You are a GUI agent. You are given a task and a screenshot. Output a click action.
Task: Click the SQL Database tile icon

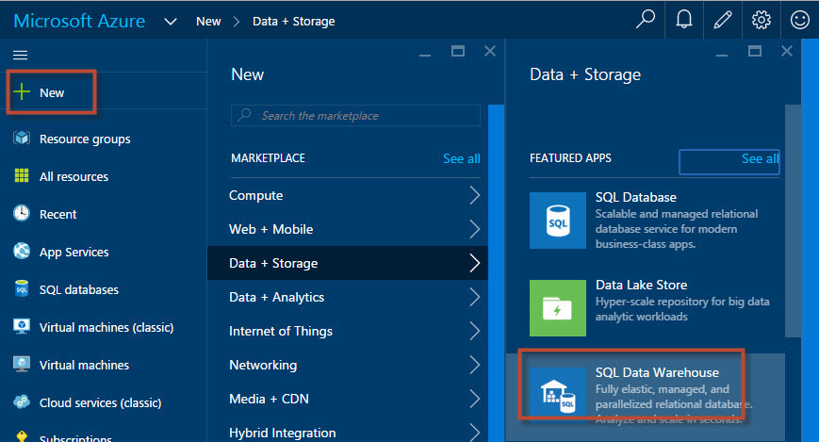pyautogui.click(x=557, y=221)
